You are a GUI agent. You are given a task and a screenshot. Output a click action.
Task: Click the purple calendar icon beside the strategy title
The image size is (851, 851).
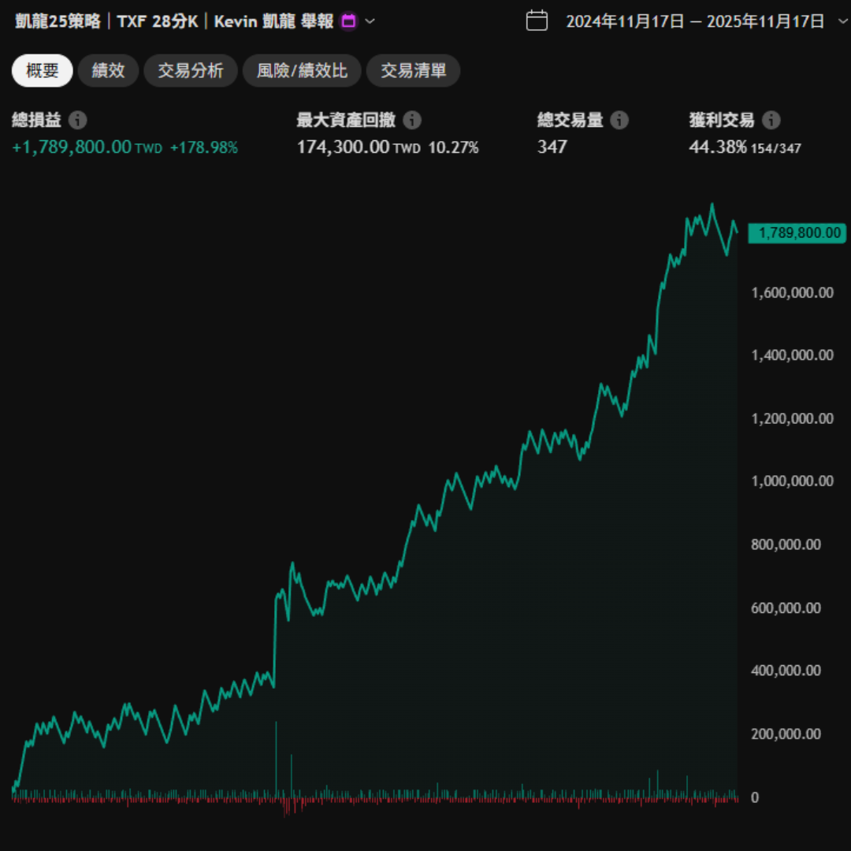point(348,21)
